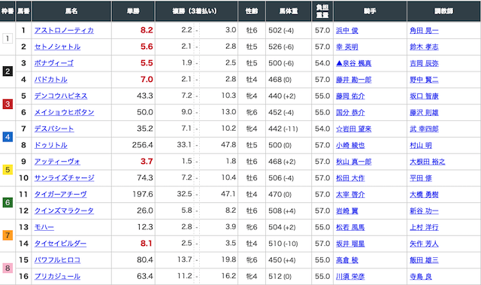
Task: Select the 騎手 column header
Action: point(370,11)
